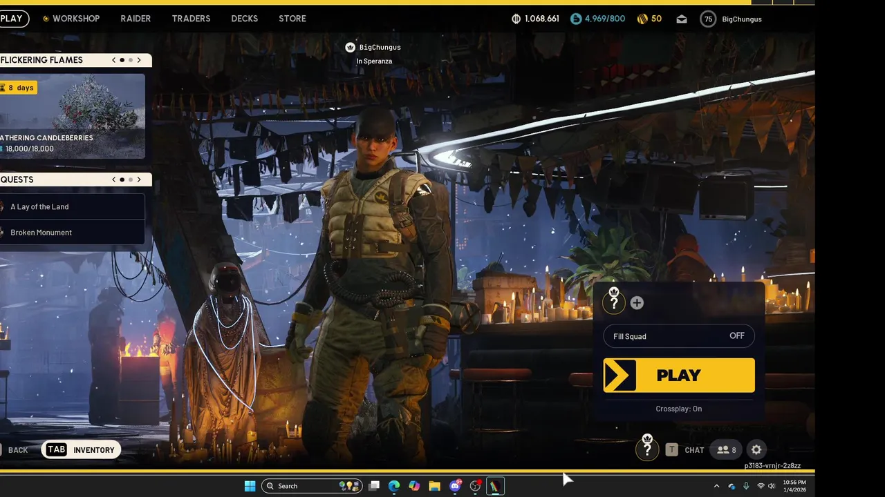
Task: Click the QUESTS header title
Action: pos(17,179)
